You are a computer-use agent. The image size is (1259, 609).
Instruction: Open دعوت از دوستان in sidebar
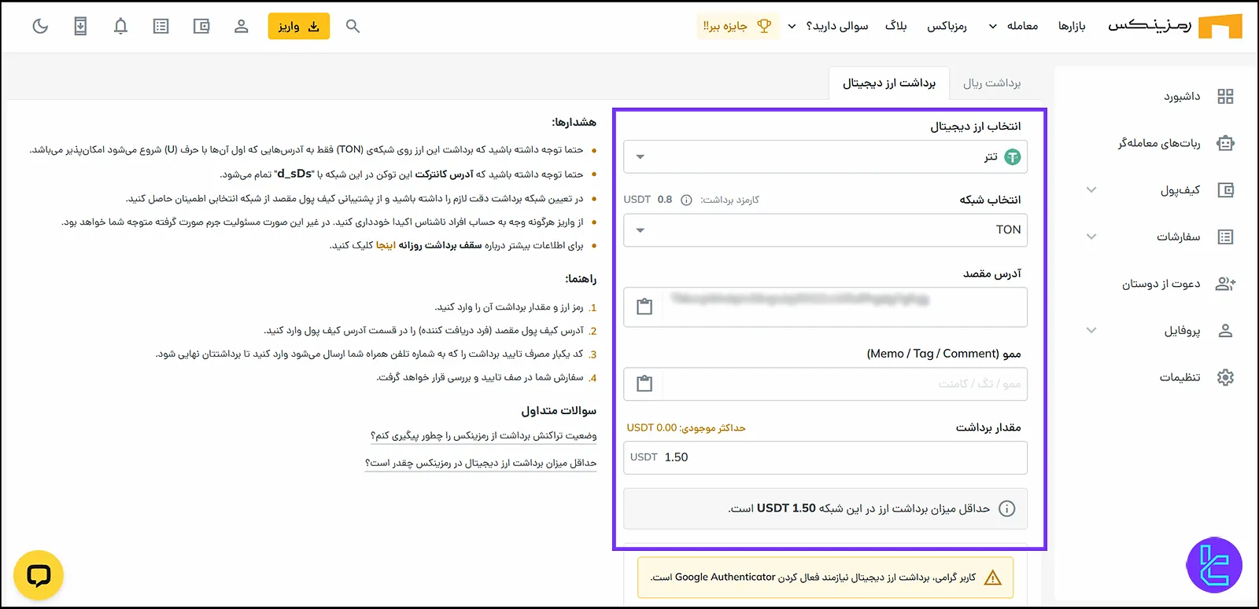point(1161,284)
